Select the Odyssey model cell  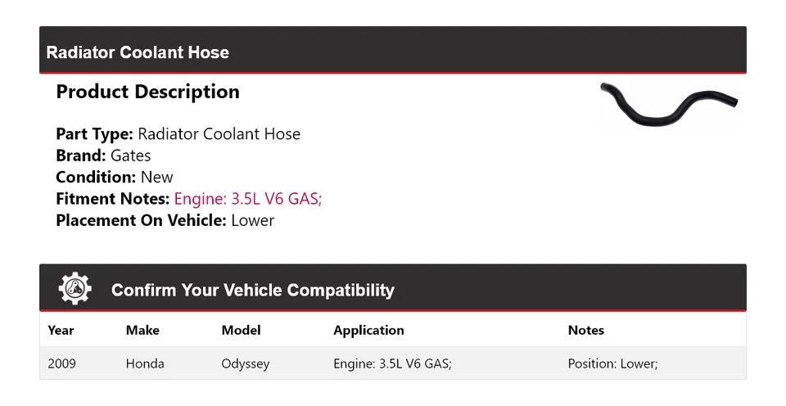click(x=245, y=363)
